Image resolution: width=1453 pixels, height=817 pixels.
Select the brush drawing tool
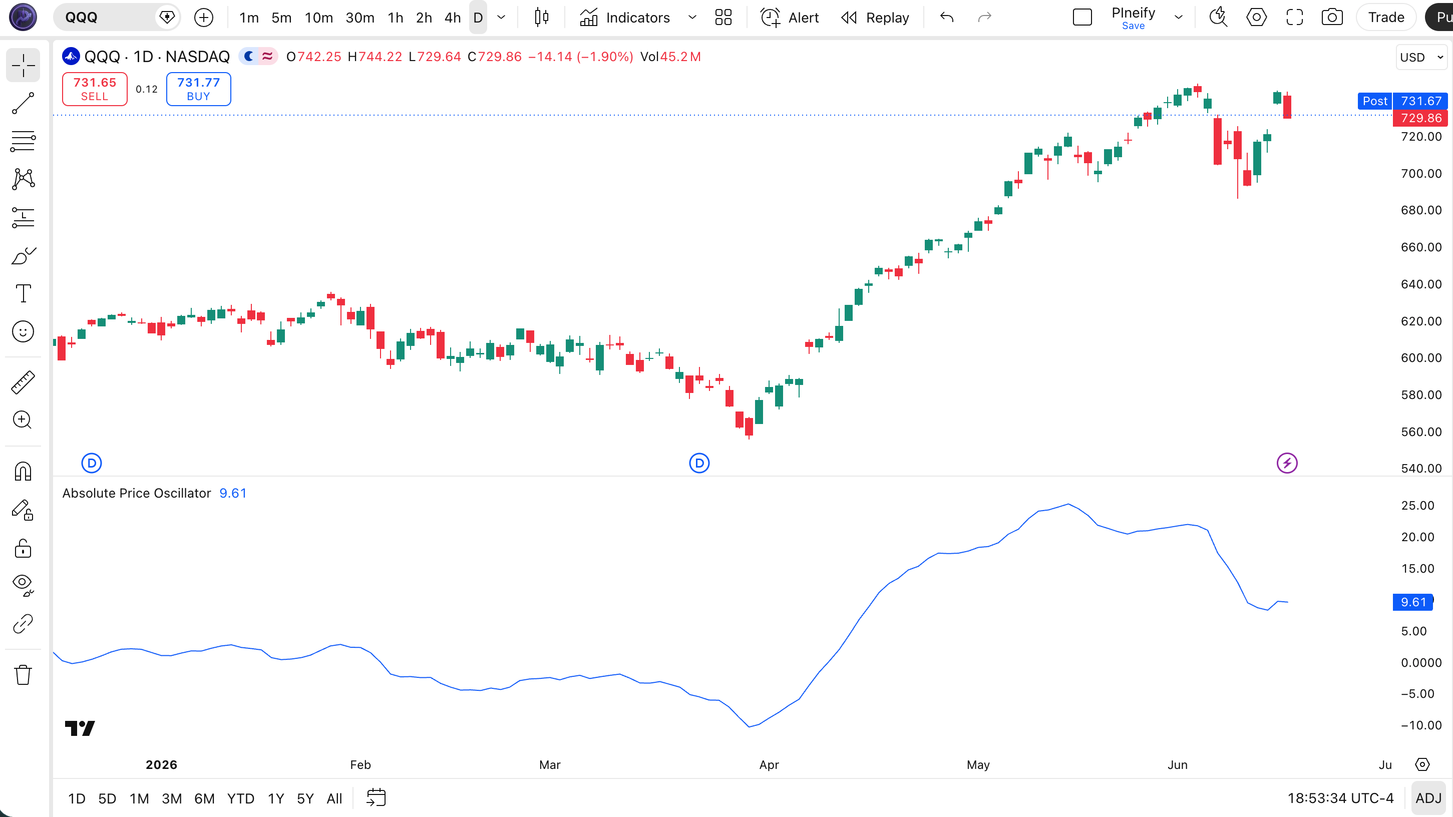tap(23, 255)
